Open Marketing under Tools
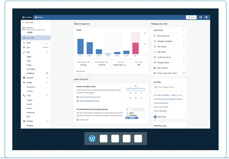Image resolution: width=229 pixels, height=159 pixels. tap(30, 113)
